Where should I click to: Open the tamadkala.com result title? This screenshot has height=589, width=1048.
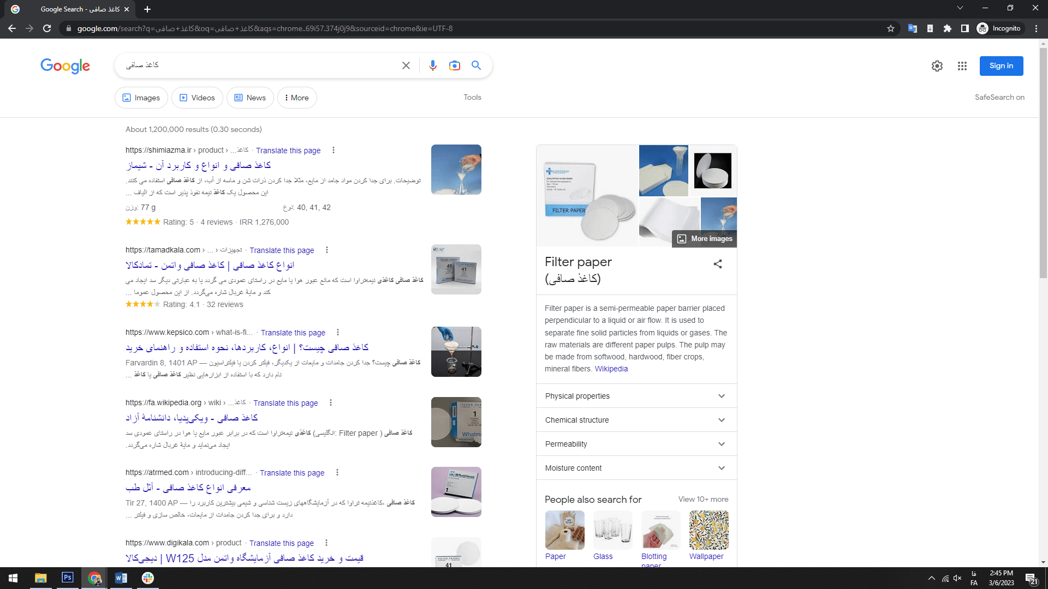click(210, 265)
